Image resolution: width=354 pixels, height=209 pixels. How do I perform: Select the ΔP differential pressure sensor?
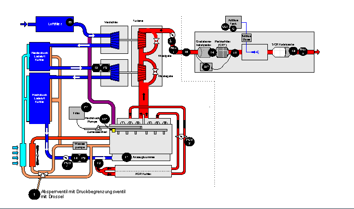(x=206, y=67)
